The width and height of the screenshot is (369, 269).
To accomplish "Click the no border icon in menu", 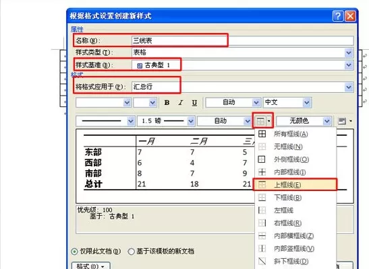I will (x=262, y=147).
